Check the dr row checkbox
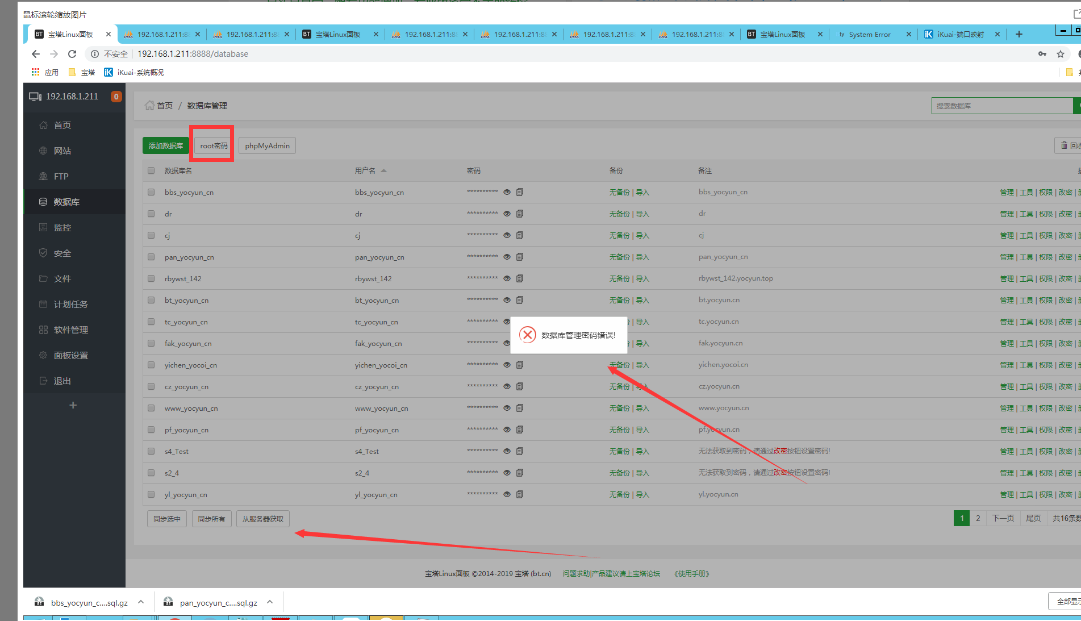 pos(151,214)
